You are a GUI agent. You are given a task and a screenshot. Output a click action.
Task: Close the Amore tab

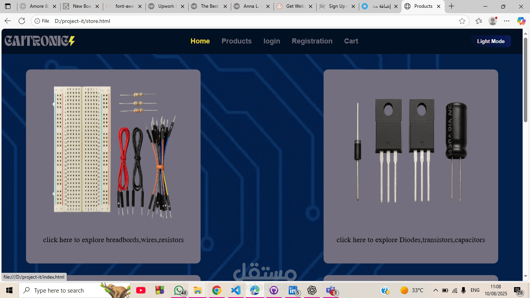(x=54, y=6)
